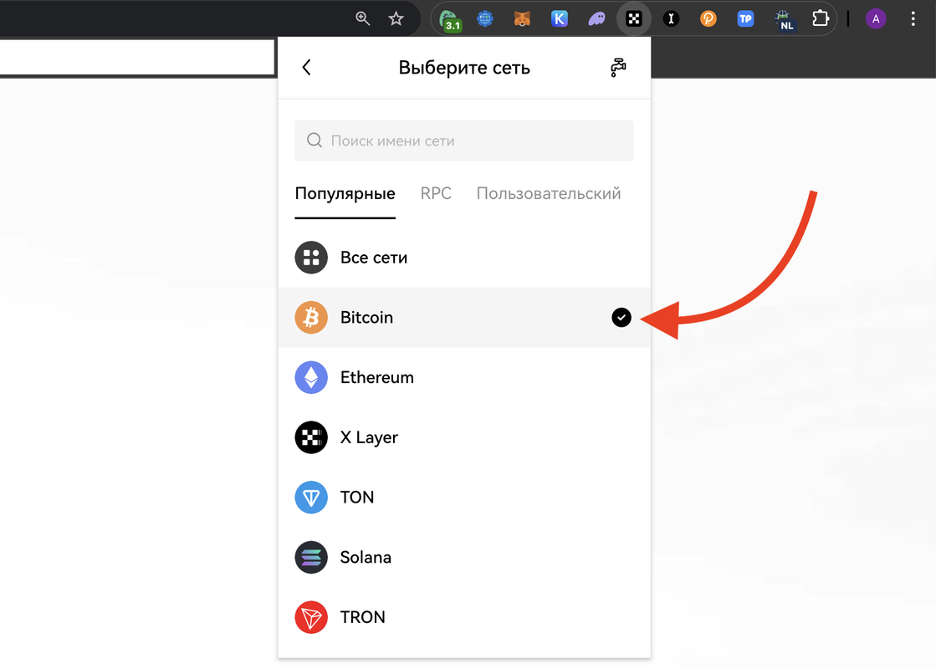
Task: Select the TRON network name
Action: point(363,617)
